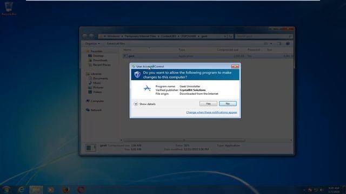This screenshot has height=194, width=346.
Task: Open the Recycle Bin on the desktop
Action: 9,9
